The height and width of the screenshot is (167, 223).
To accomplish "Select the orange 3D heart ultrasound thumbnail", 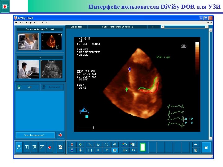I will click(x=51, y=41).
